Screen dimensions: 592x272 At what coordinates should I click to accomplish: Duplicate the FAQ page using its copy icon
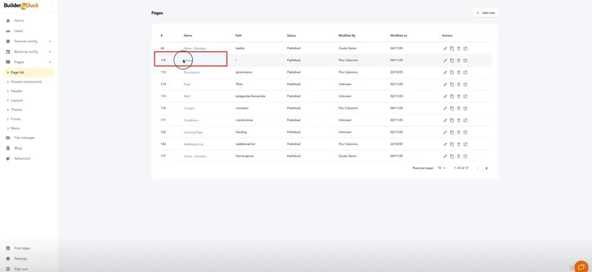point(452,96)
